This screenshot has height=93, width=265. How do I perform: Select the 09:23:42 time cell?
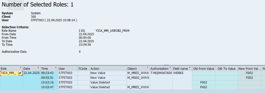click(x=49, y=73)
